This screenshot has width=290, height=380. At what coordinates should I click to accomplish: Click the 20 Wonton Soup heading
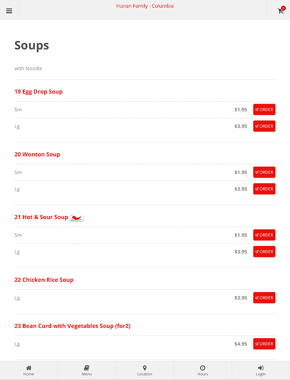(37, 154)
